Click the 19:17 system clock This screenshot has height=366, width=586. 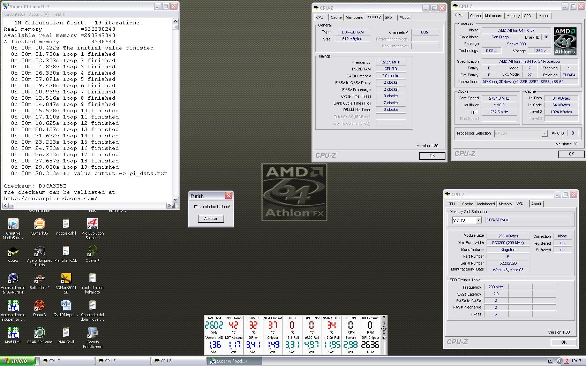[576, 361]
